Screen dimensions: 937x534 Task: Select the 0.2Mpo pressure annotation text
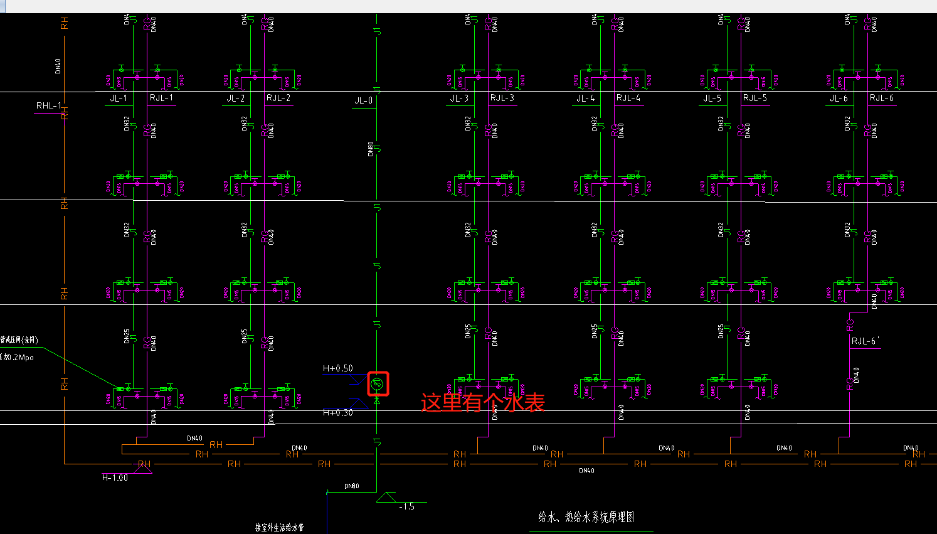pyautogui.click(x=18, y=357)
